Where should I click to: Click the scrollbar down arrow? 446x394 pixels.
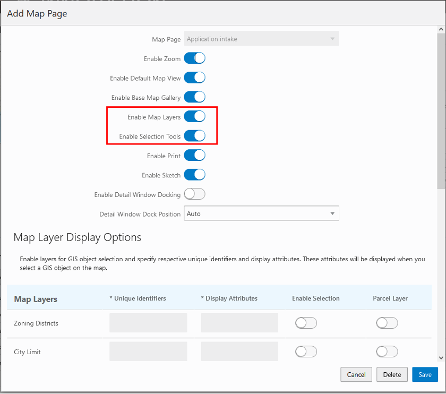click(441, 358)
